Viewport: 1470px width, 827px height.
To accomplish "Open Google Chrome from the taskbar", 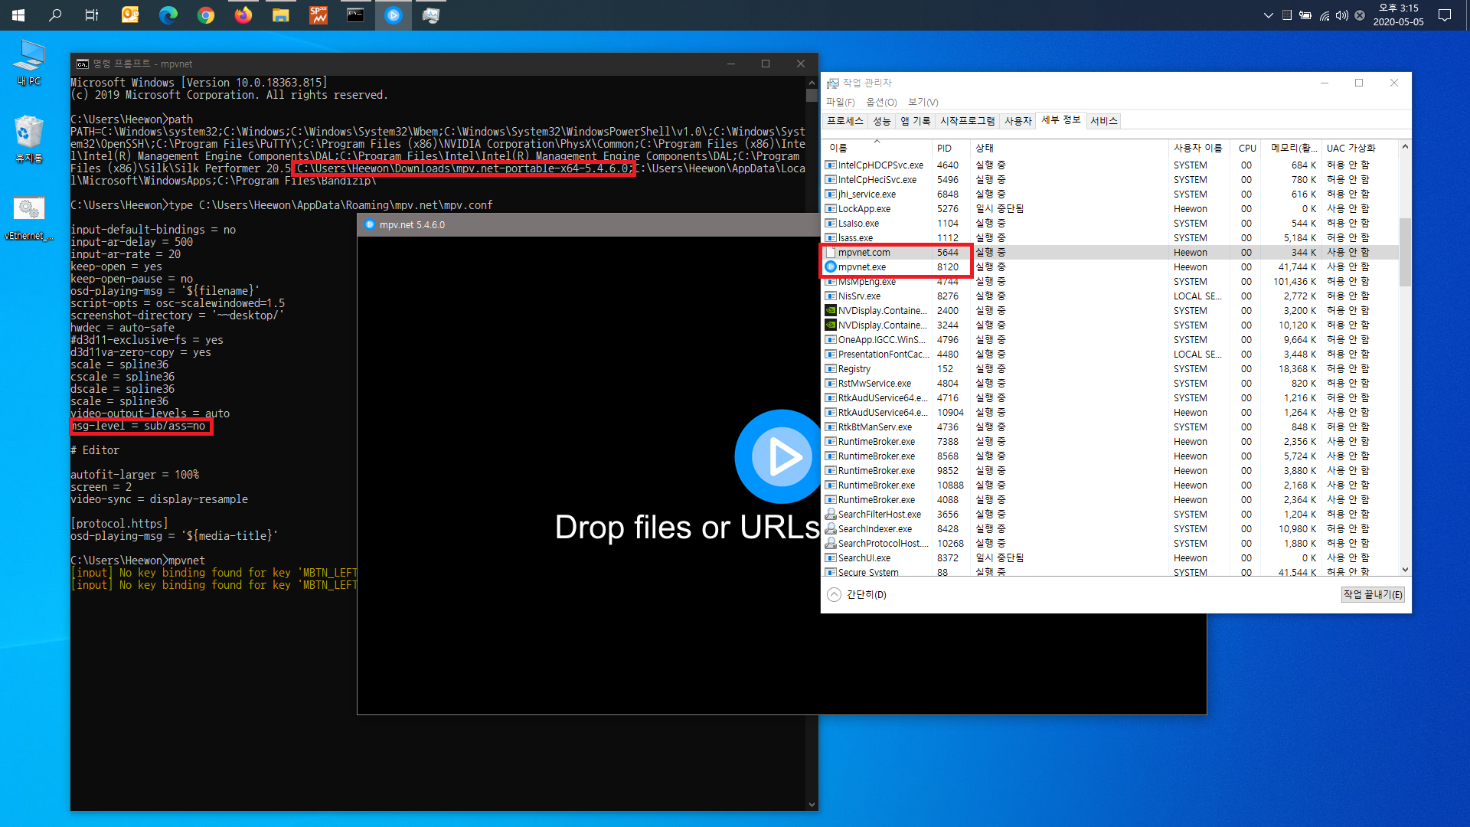I will click(x=205, y=15).
